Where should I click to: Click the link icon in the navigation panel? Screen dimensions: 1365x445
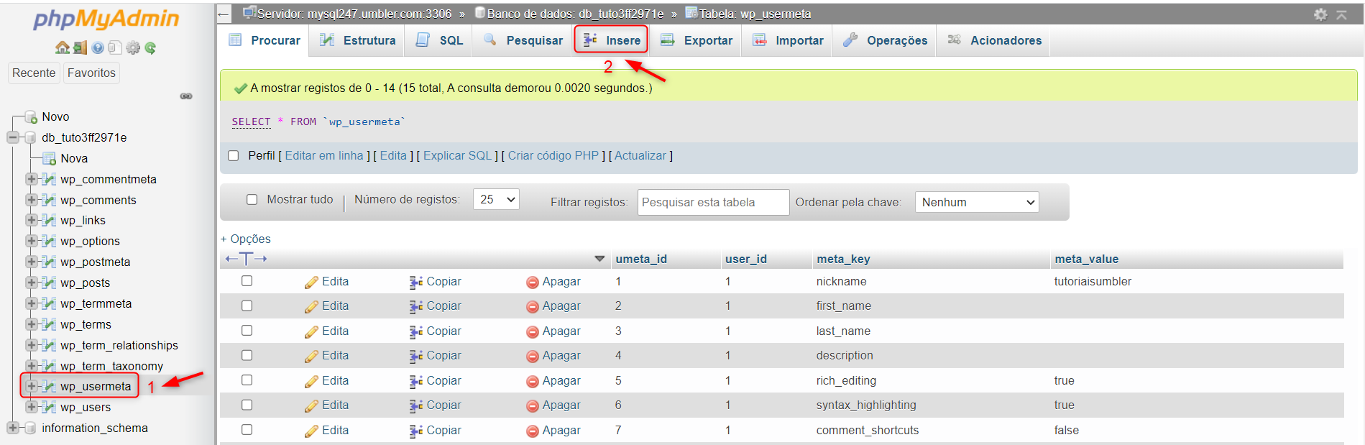186,96
